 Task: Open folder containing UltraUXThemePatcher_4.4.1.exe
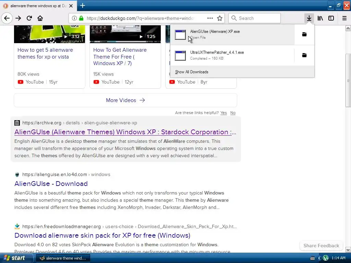tap(304, 55)
